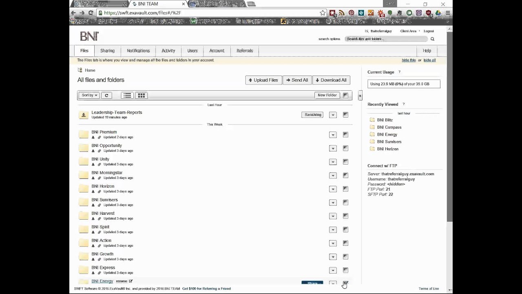
Task: Click BNI Sunrisers folder icon in file list
Action: coord(84,202)
